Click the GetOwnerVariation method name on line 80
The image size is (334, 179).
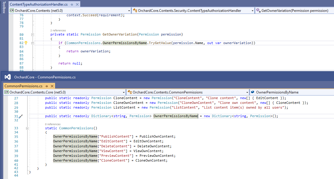(x=120, y=35)
